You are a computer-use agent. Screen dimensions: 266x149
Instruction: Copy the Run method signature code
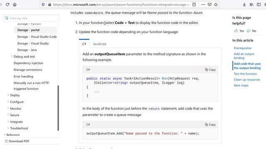pos(210,70)
